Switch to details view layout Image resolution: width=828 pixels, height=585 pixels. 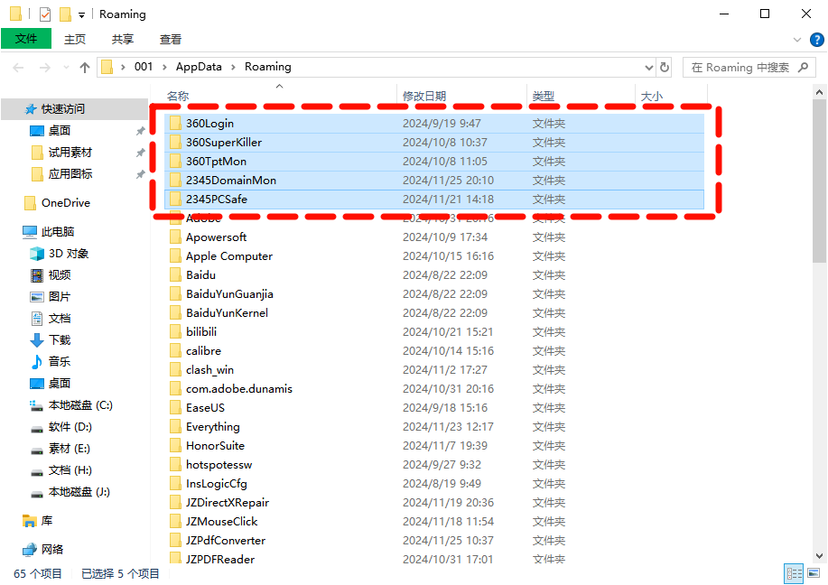pos(794,573)
